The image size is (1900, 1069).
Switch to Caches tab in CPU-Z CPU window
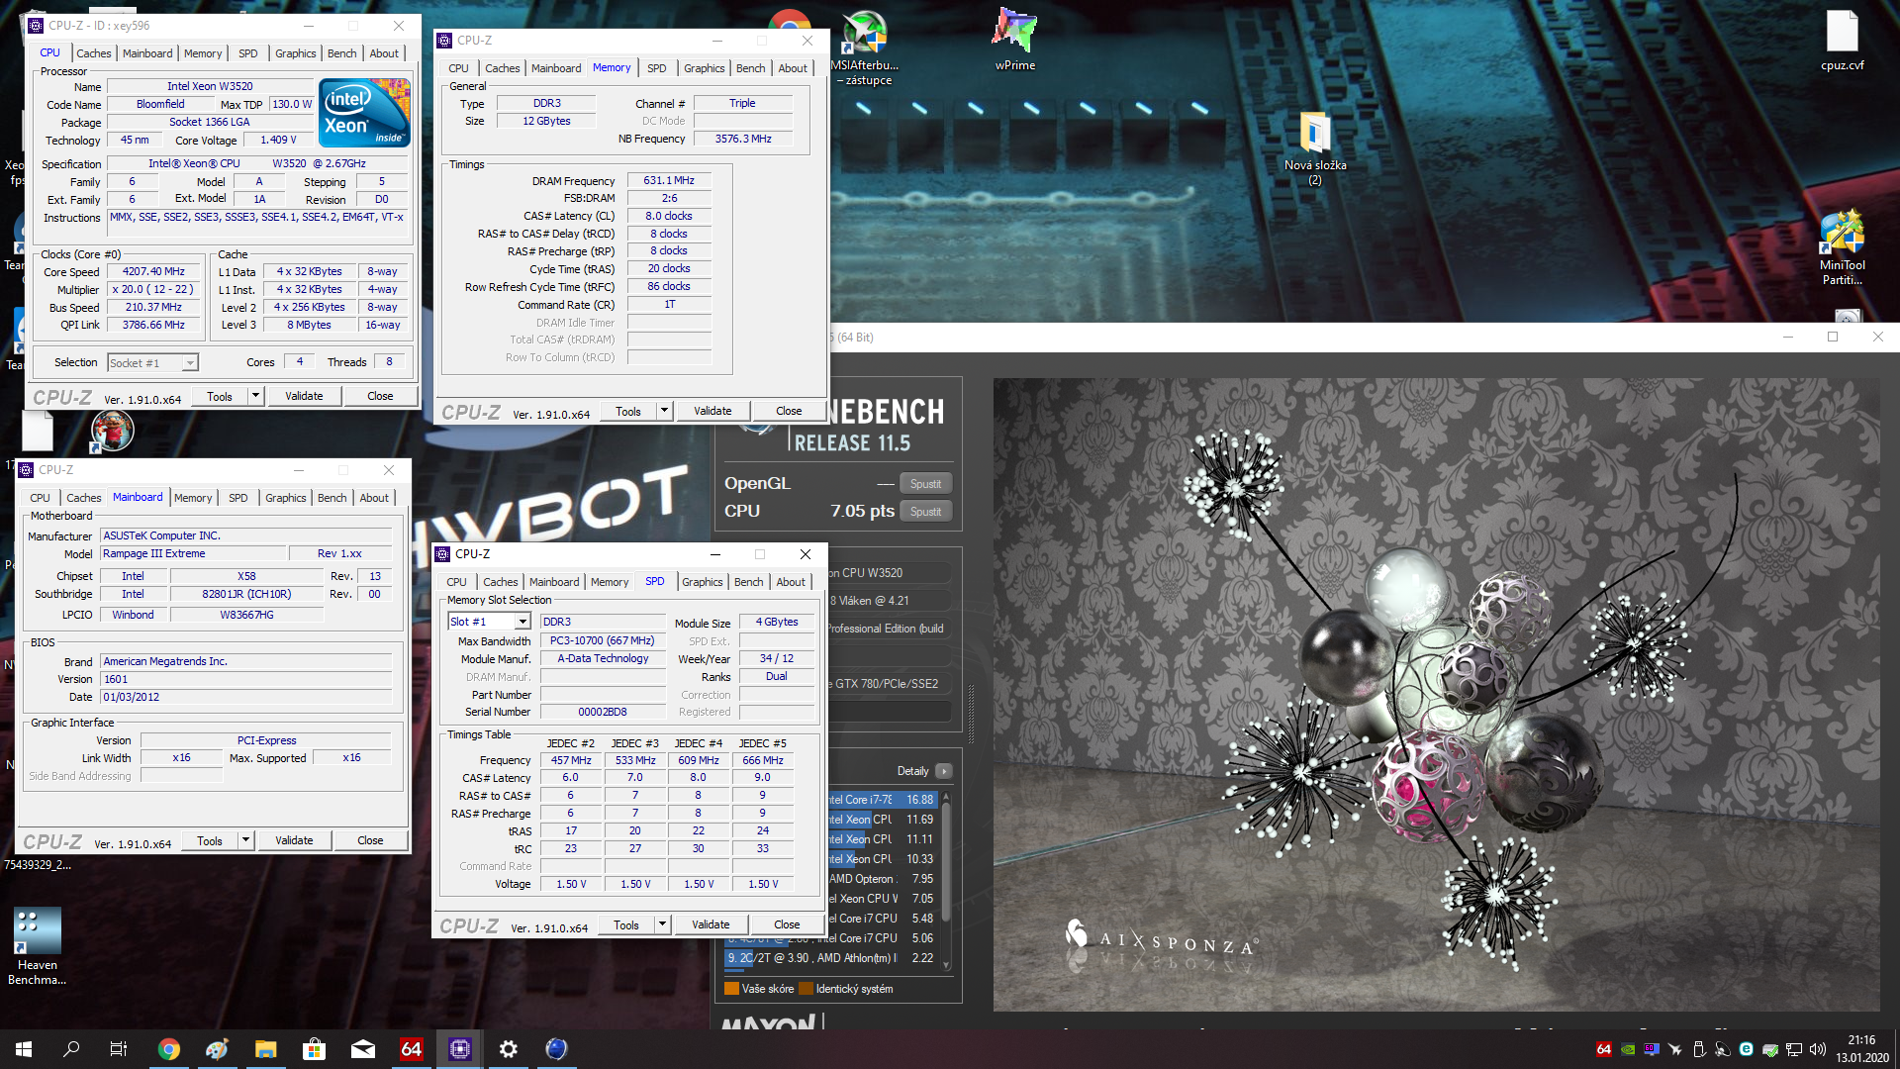93,53
